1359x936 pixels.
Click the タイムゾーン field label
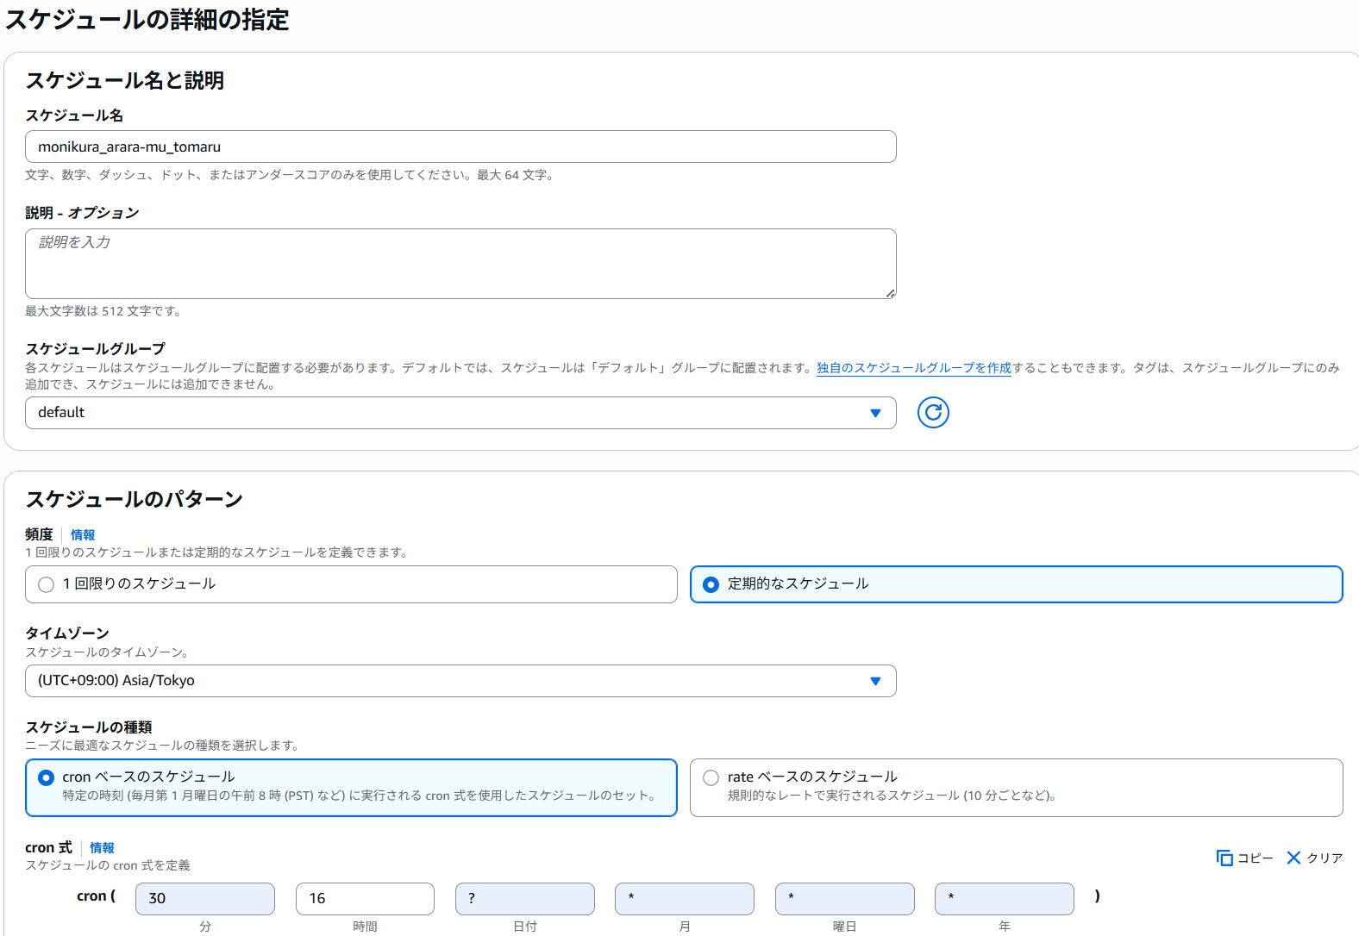[67, 633]
